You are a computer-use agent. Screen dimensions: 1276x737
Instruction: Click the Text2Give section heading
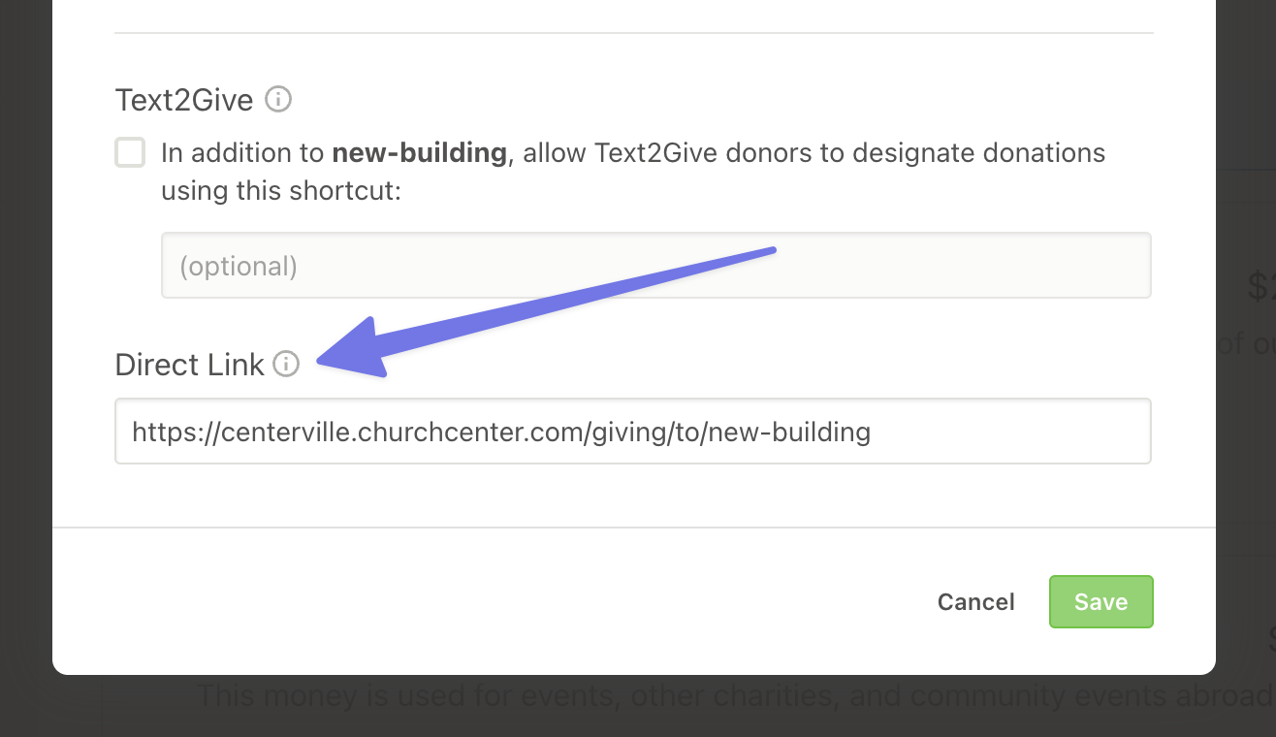click(x=184, y=100)
